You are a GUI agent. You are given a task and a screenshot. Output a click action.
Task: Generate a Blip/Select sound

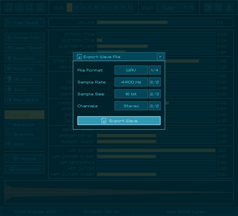pyautogui.click(x=25, y=100)
